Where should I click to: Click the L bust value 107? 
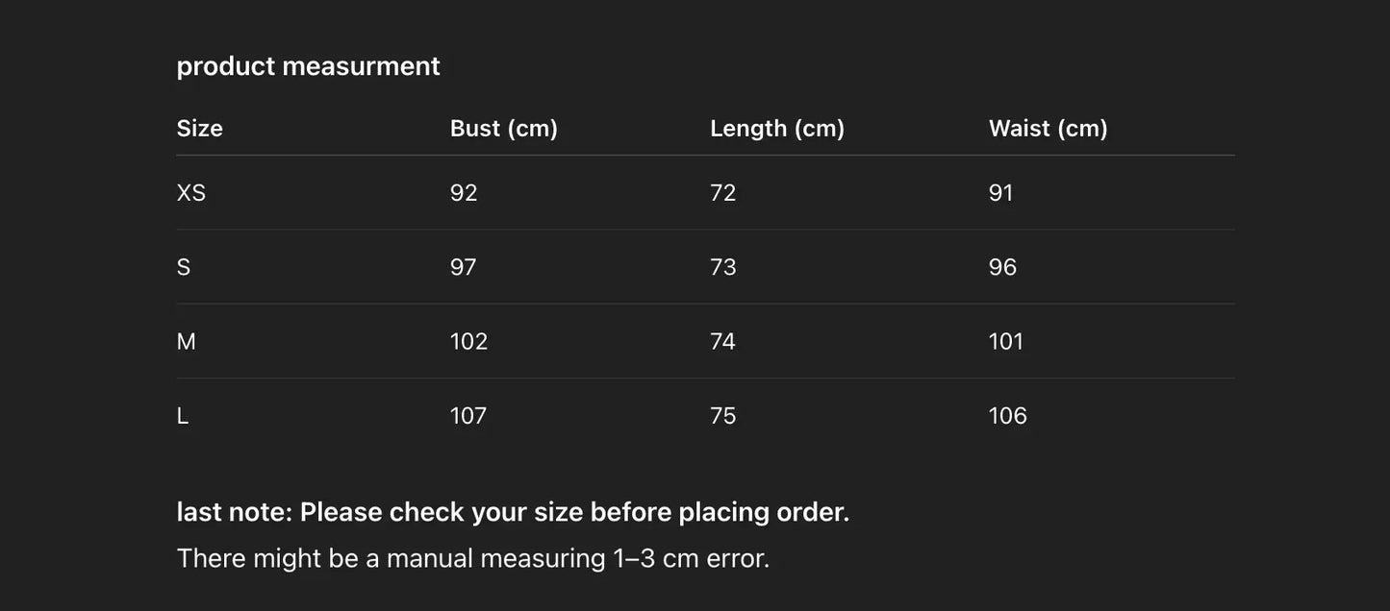(x=468, y=416)
